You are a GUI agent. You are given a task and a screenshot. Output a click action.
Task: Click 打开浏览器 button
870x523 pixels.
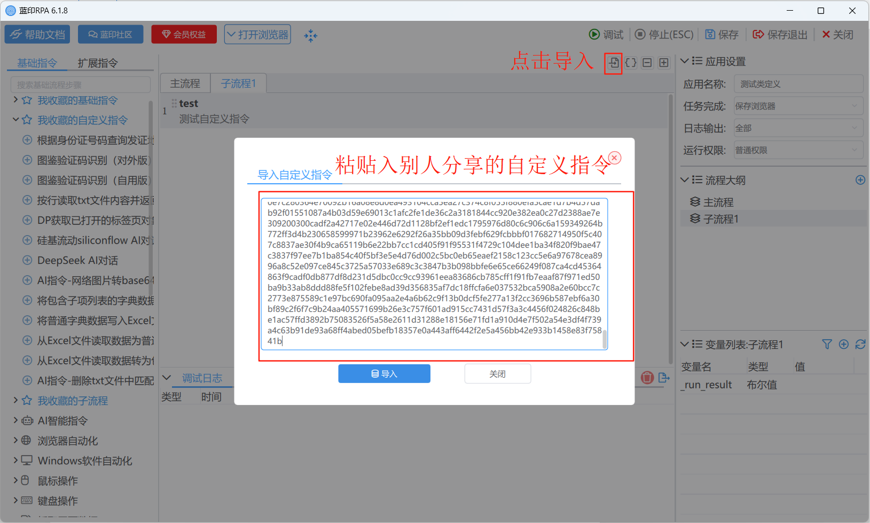257,34
